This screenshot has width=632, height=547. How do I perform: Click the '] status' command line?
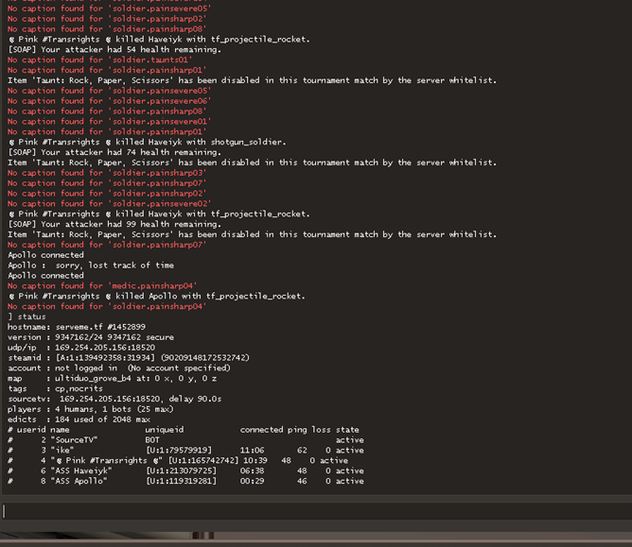coord(26,316)
